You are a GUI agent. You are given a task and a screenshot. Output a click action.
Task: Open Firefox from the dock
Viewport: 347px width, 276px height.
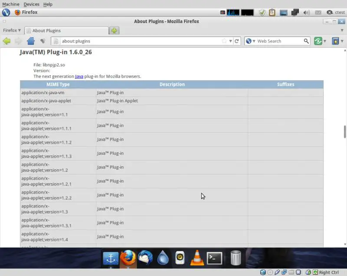pos(128,257)
